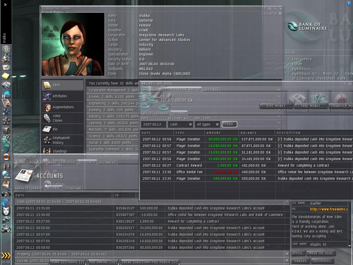Open the Contracts signing-document icon

click(x=6, y=103)
